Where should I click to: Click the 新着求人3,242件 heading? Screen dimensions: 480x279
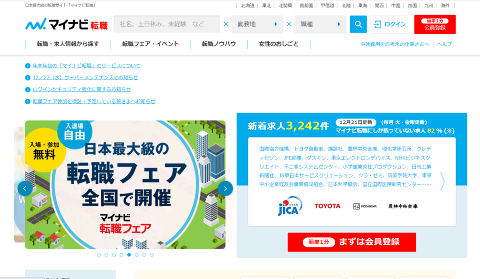288,126
